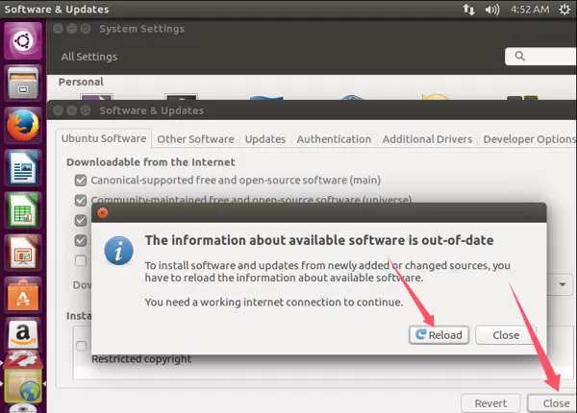Launch LibreOffice Calc spreadsheet icon
The width and height of the screenshot is (577, 413).
23,211
